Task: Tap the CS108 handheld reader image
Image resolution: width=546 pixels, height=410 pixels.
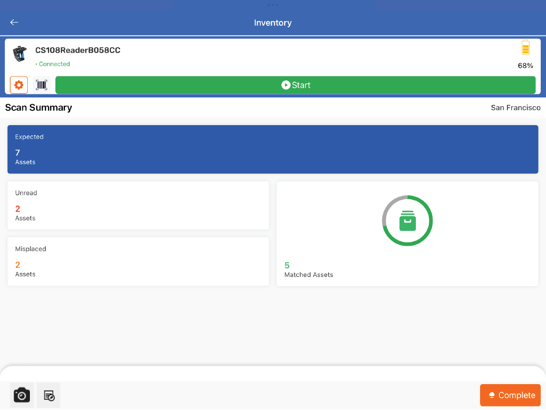Action: pyautogui.click(x=20, y=54)
